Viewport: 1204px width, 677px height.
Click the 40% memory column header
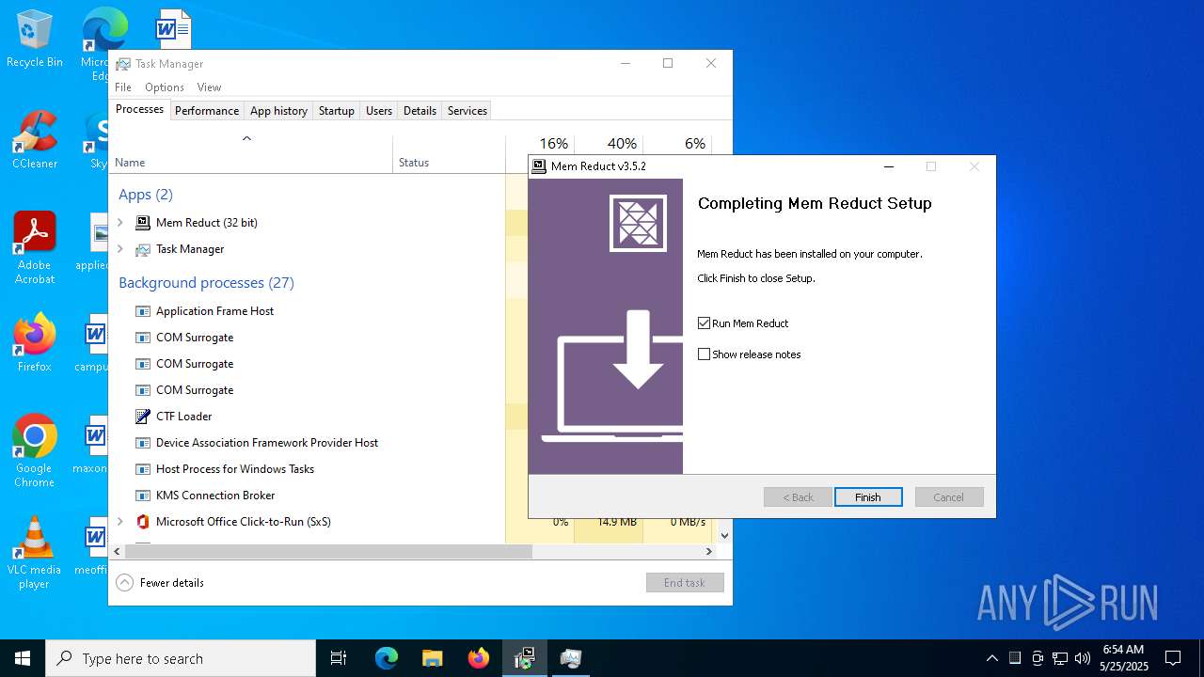[622, 144]
